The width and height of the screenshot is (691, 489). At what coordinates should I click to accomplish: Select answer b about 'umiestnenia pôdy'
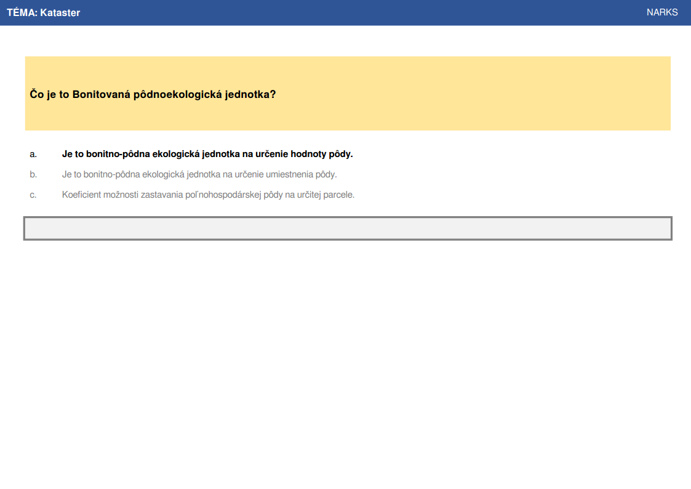pyautogui.click(x=199, y=174)
